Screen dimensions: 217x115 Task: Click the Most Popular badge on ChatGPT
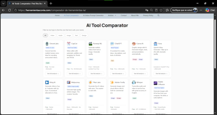(115, 48)
